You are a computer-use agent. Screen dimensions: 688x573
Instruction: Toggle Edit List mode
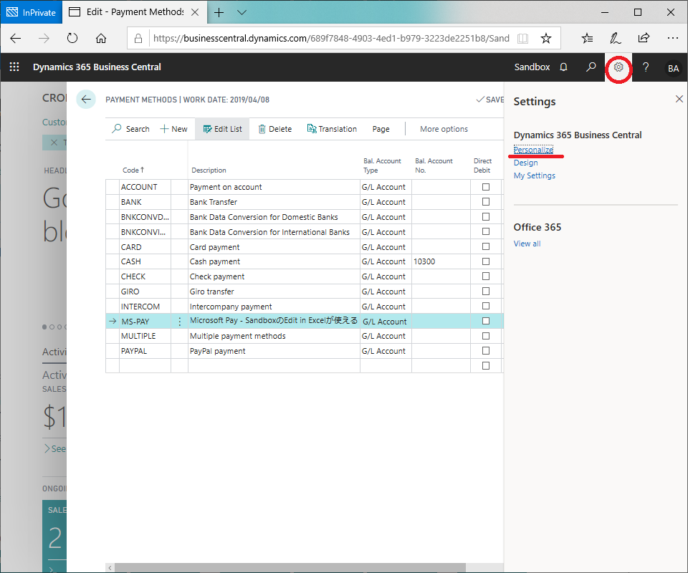[x=222, y=129]
